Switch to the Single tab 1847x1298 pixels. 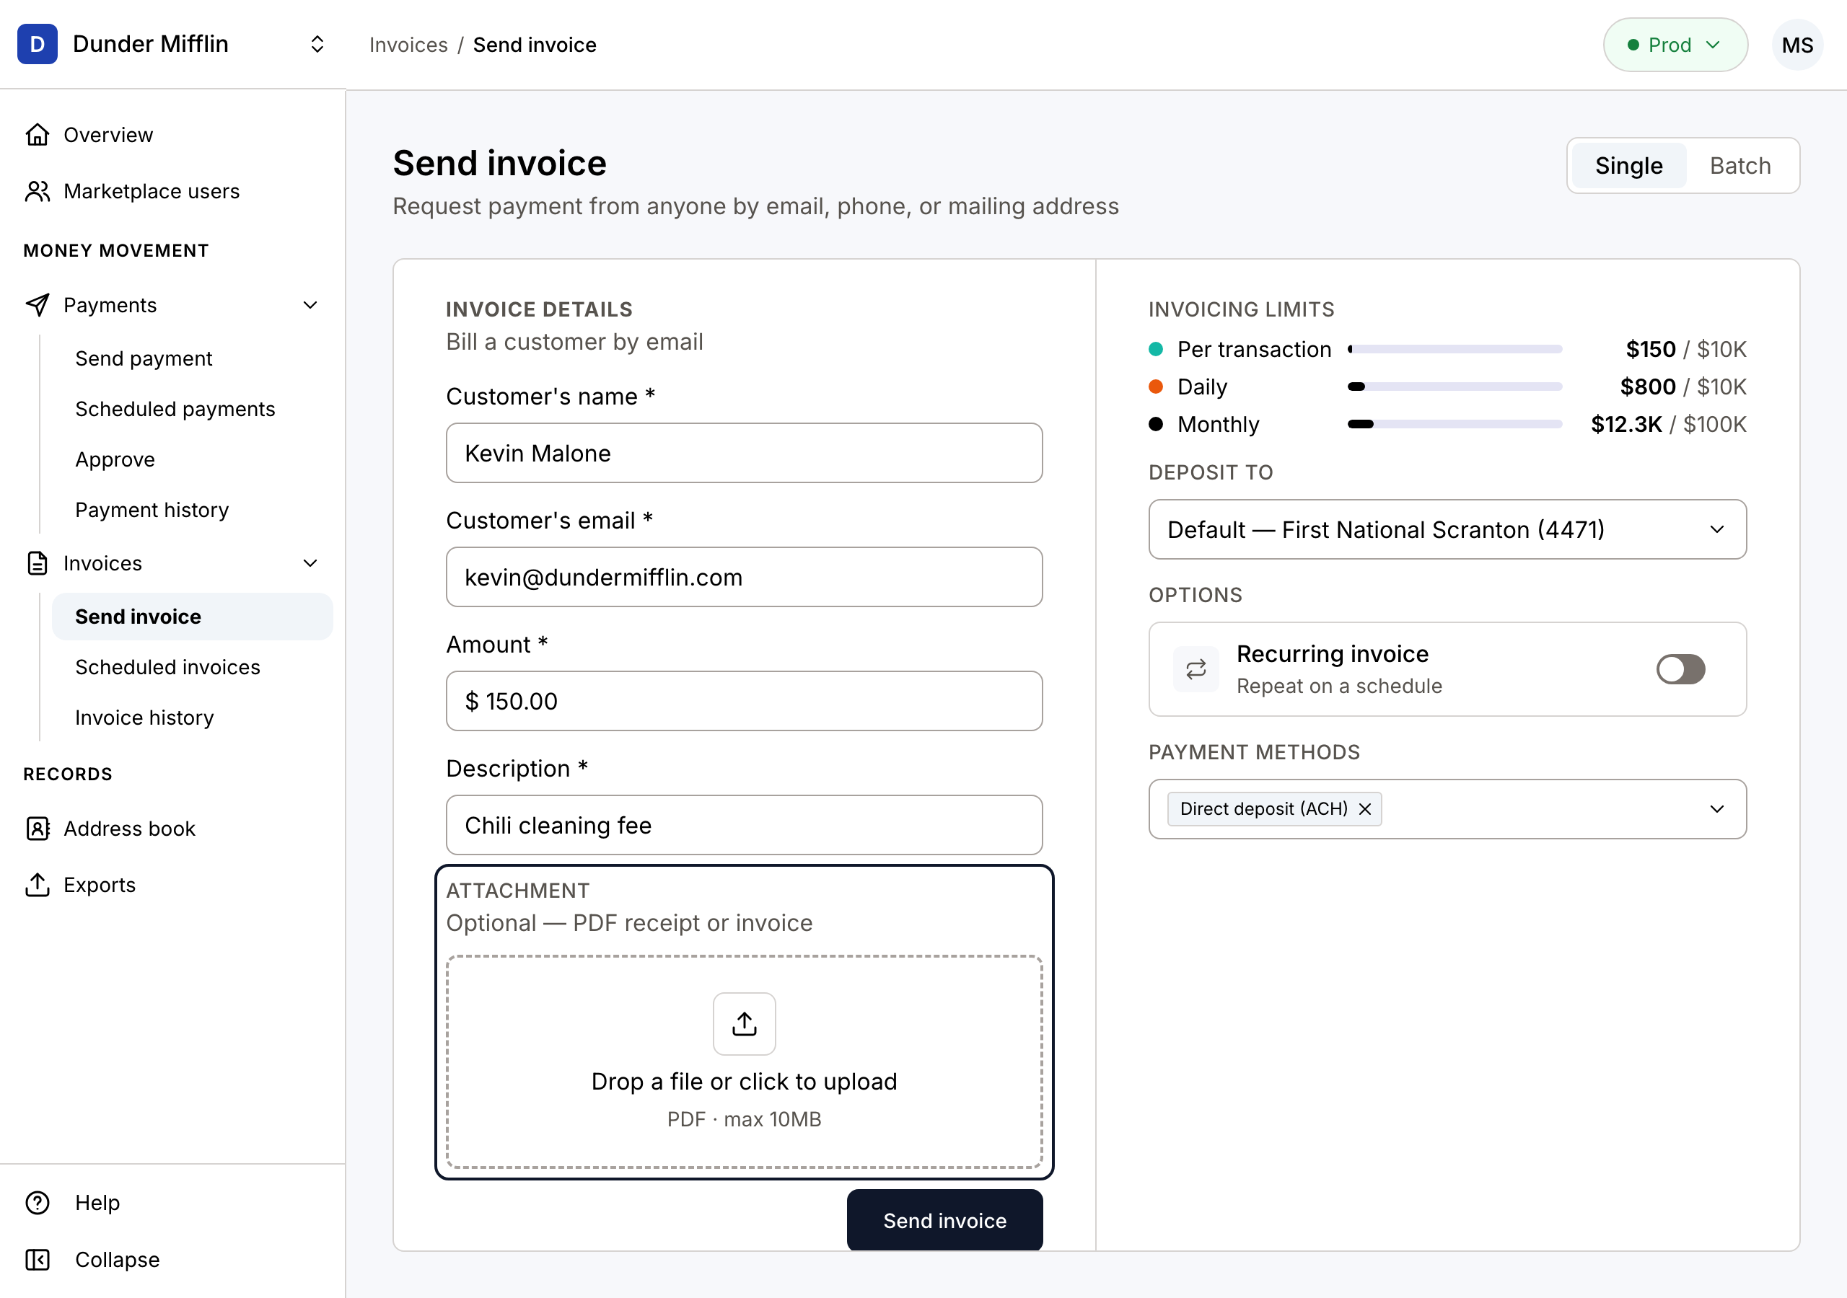(1628, 166)
